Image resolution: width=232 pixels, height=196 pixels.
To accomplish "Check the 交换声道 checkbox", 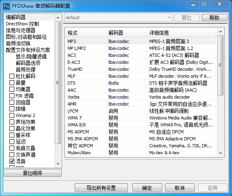I will click(x=12, y=155).
